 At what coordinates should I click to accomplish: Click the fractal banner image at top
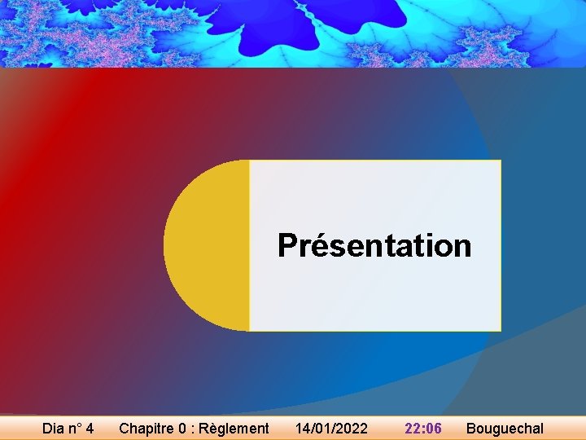293,33
